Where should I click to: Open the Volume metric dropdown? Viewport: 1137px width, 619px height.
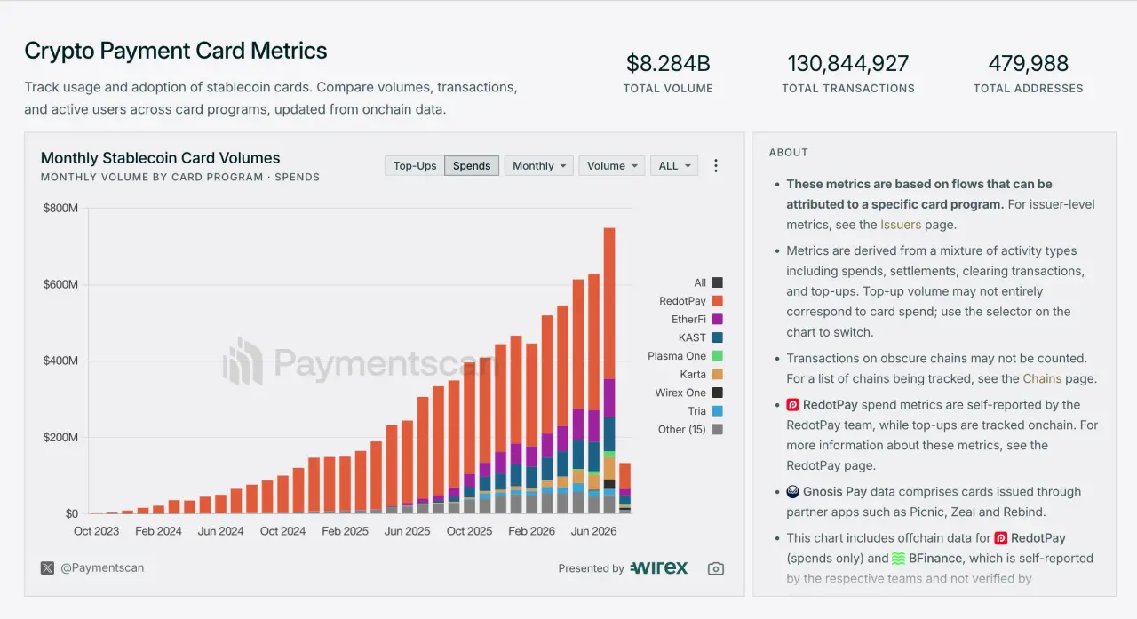point(612,166)
